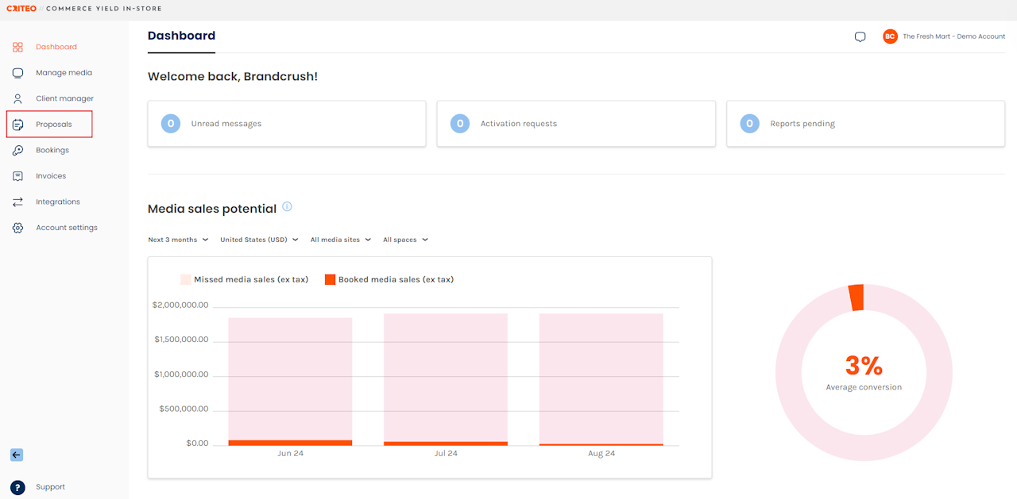This screenshot has height=499, width=1017.
Task: Click the Client manager person icon
Action: pyautogui.click(x=17, y=99)
